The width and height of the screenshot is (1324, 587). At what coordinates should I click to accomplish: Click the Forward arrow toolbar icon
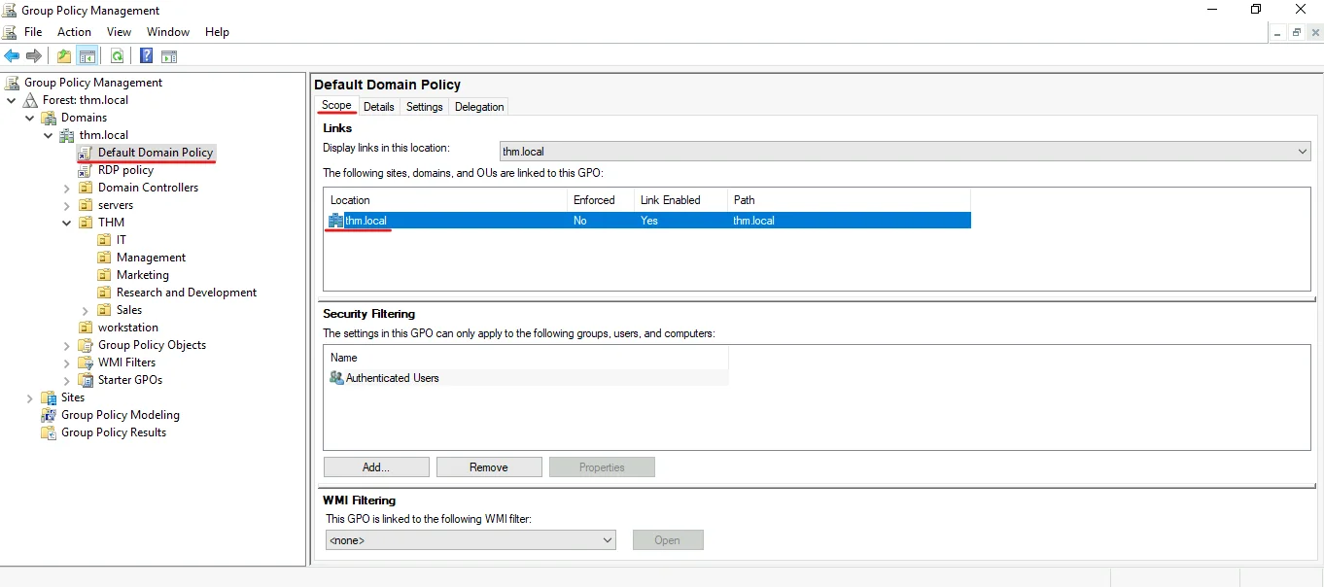click(x=34, y=56)
